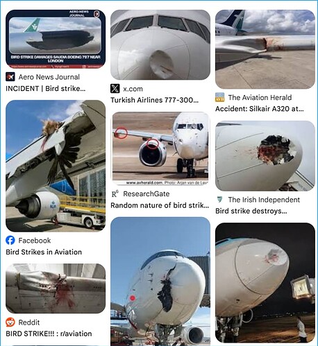The width and height of the screenshot is (318, 346).
Task: Open 'Accident: Silkair A320 at...' link
Action: coord(260,109)
